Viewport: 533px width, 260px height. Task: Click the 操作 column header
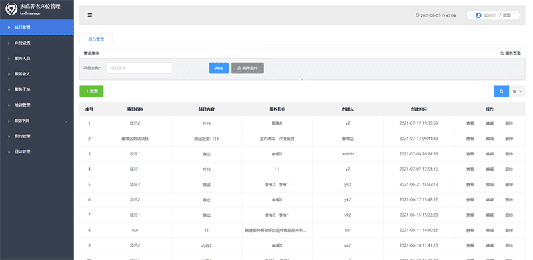(x=490, y=109)
